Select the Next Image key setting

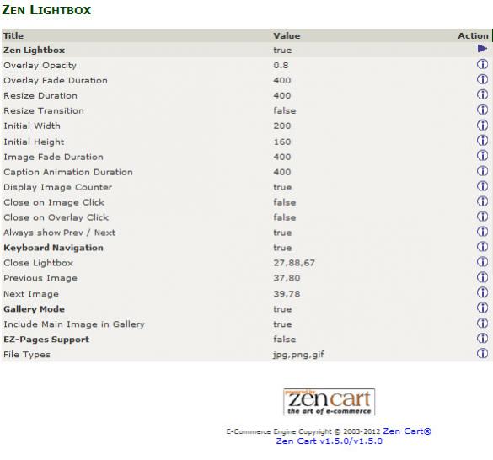click(246, 294)
